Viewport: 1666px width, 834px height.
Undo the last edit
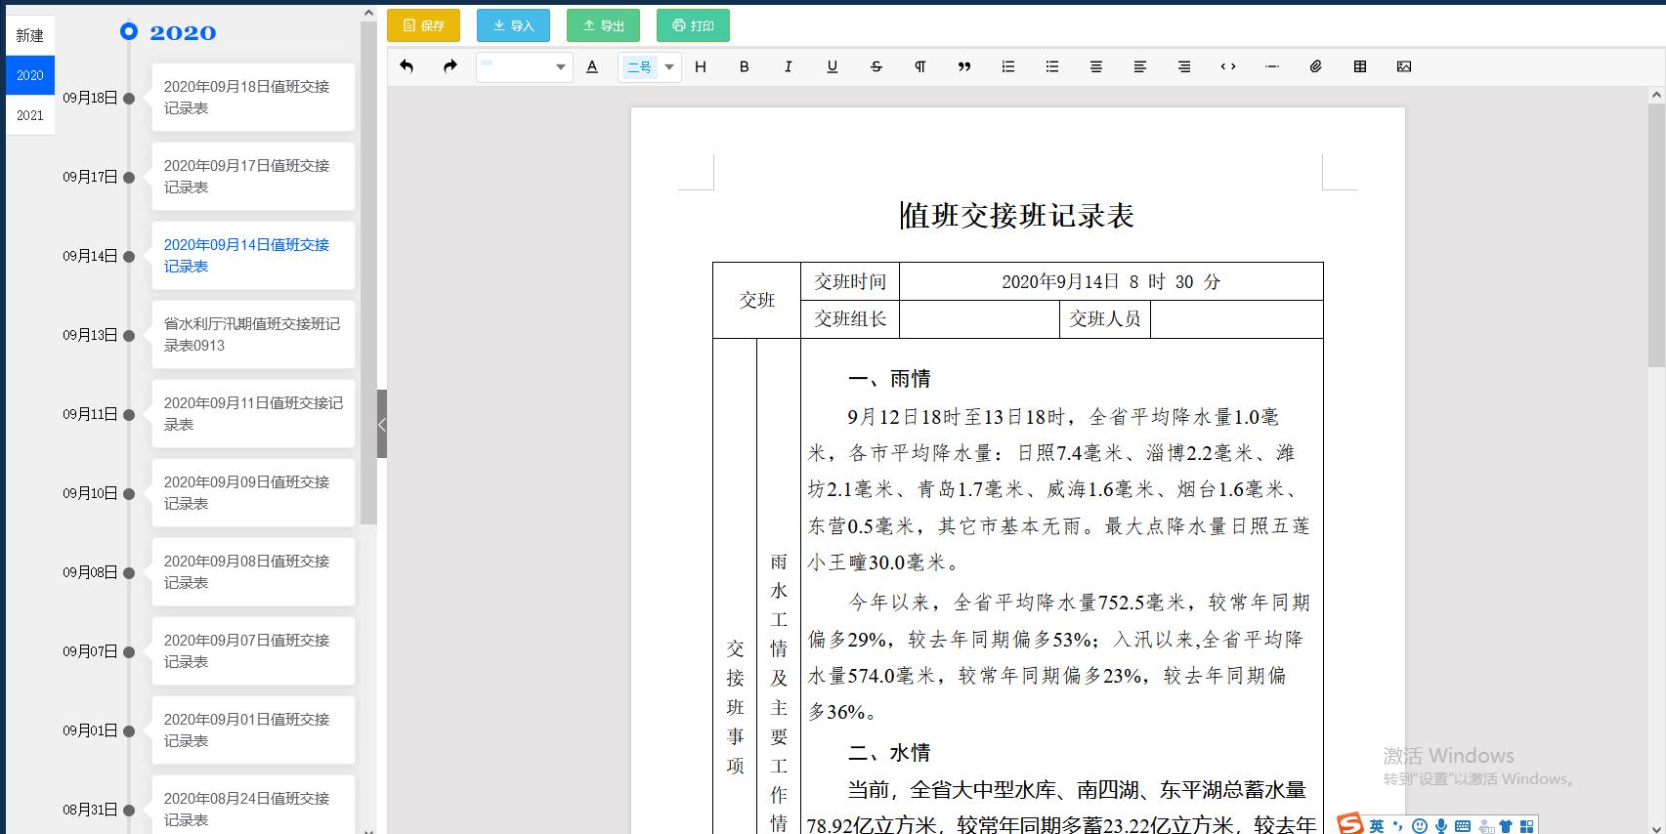(x=406, y=66)
